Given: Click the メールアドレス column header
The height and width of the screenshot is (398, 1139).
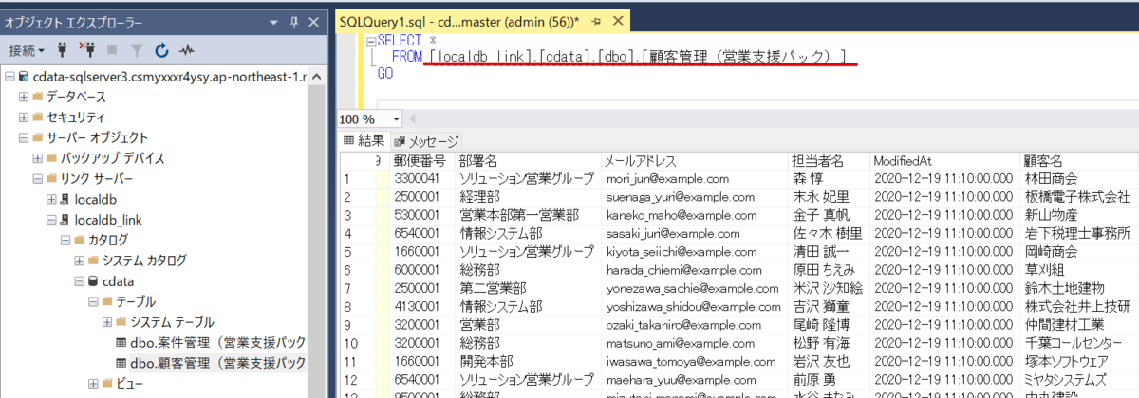Looking at the screenshot, I should (x=695, y=161).
